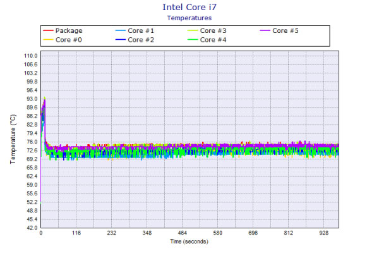Viewport: 379px width, 253px height.
Task: Click the 812 x-axis tick label
Action: pyautogui.click(x=289, y=233)
